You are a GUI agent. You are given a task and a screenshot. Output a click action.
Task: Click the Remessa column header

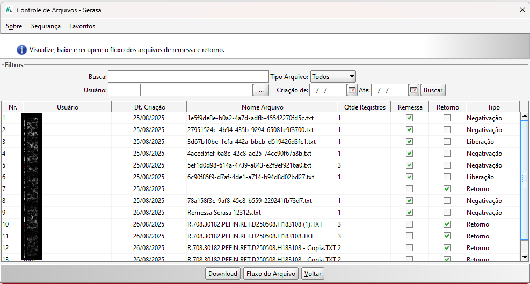(x=410, y=107)
